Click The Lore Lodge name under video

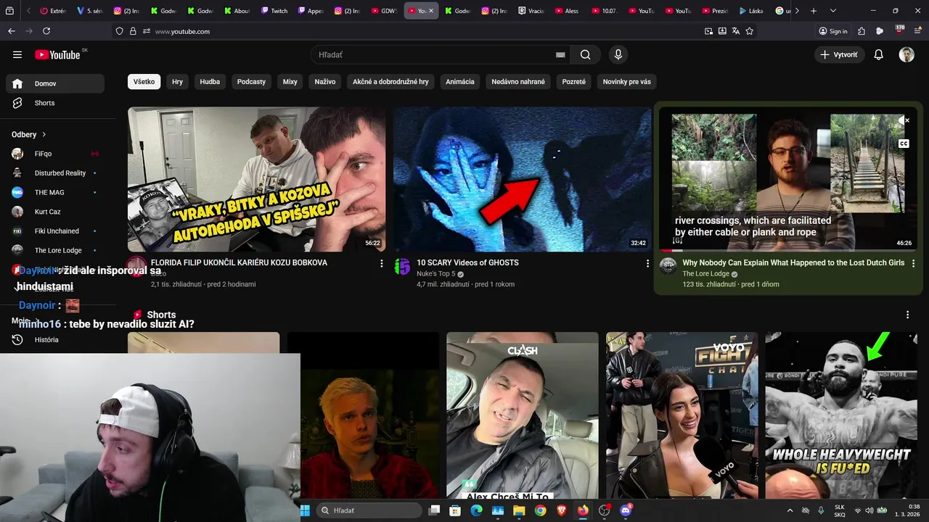pos(705,274)
